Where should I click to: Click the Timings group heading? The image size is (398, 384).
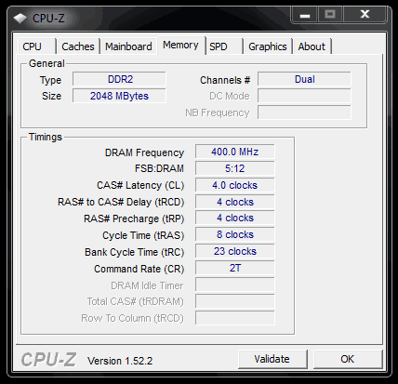click(x=46, y=137)
